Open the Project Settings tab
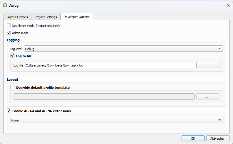This screenshot has height=144, width=233. [x=46, y=17]
